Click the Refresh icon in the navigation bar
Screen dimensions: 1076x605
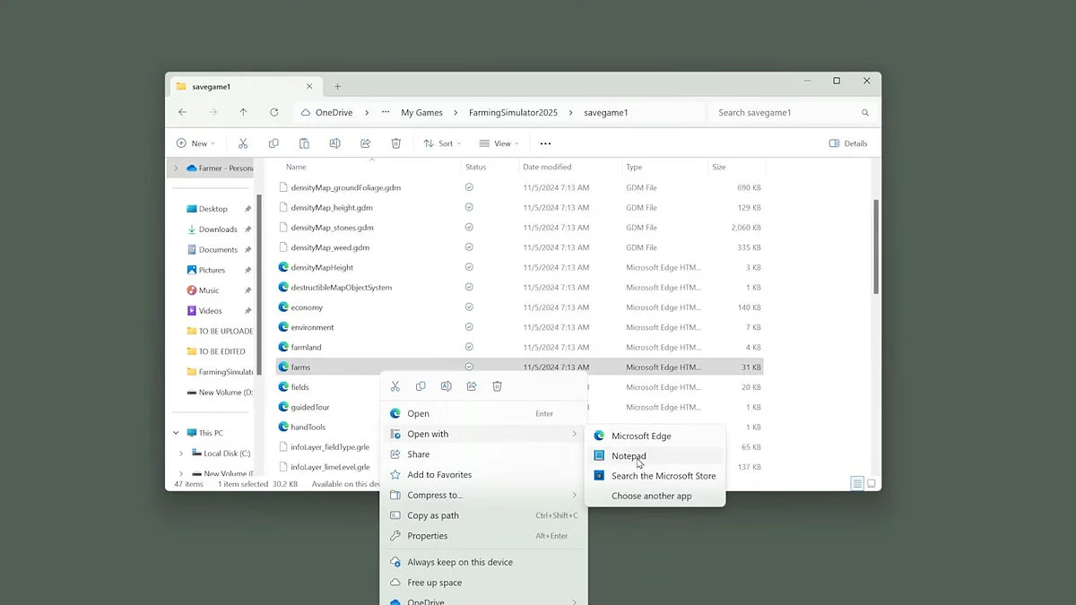(273, 112)
